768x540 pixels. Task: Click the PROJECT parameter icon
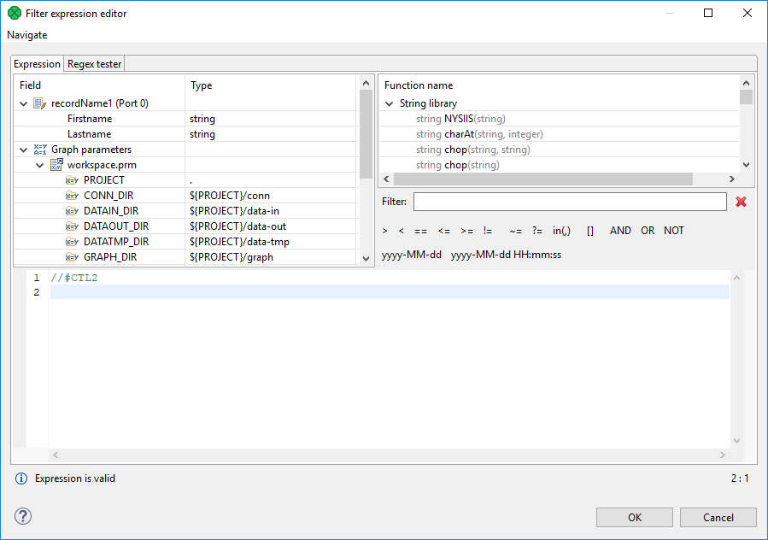(x=72, y=180)
